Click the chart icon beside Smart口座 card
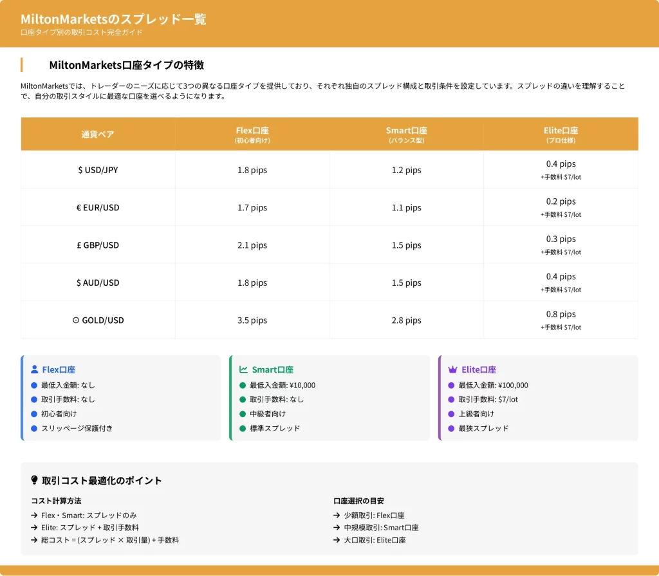The height and width of the screenshot is (576, 659). (x=244, y=370)
